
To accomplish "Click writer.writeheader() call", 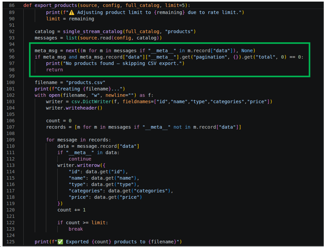I will (74, 108).
